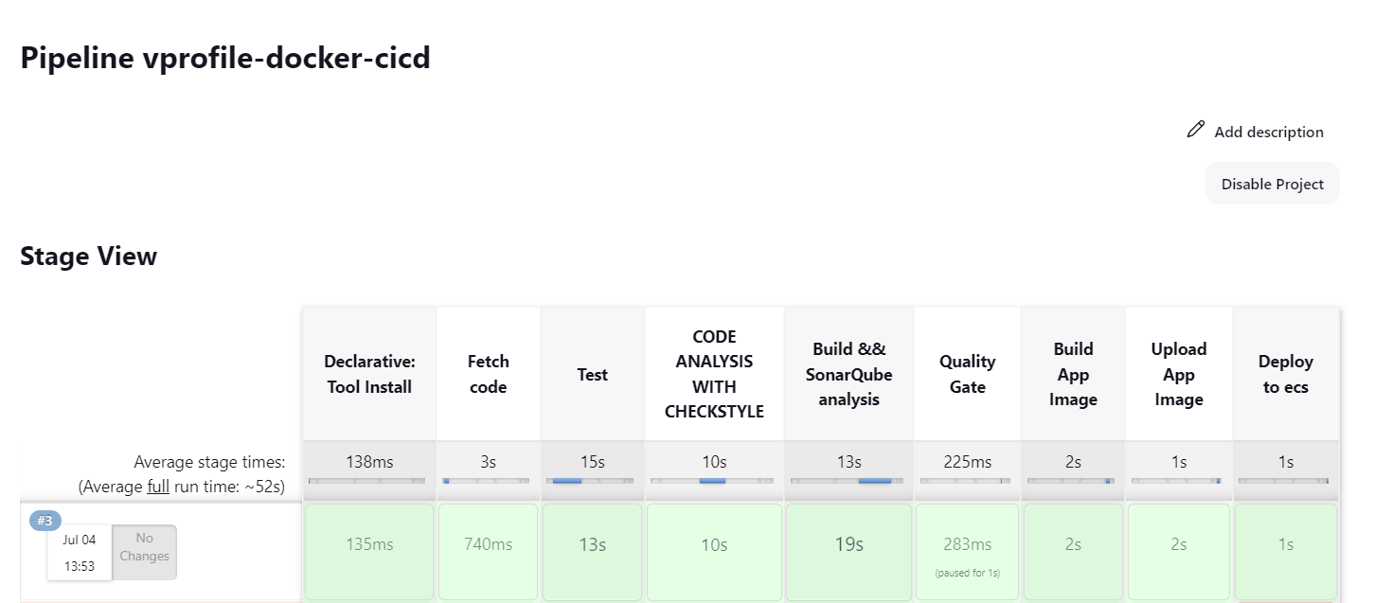Click the Deploy to ecs column header
This screenshot has height=603, width=1374.
(1285, 373)
